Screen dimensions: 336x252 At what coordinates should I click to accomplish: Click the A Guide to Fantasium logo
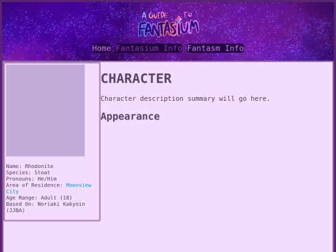(169, 24)
